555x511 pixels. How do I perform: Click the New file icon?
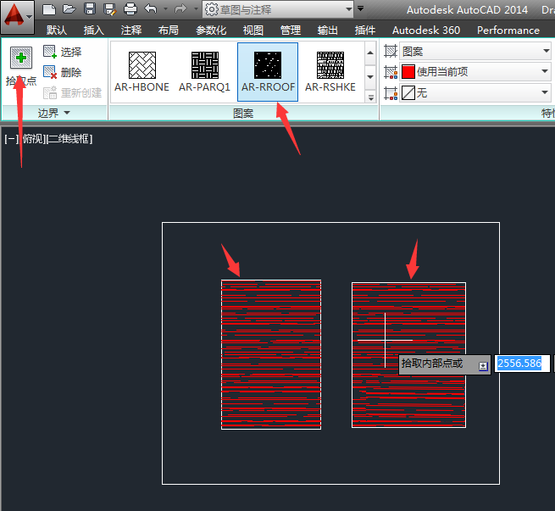(x=50, y=9)
